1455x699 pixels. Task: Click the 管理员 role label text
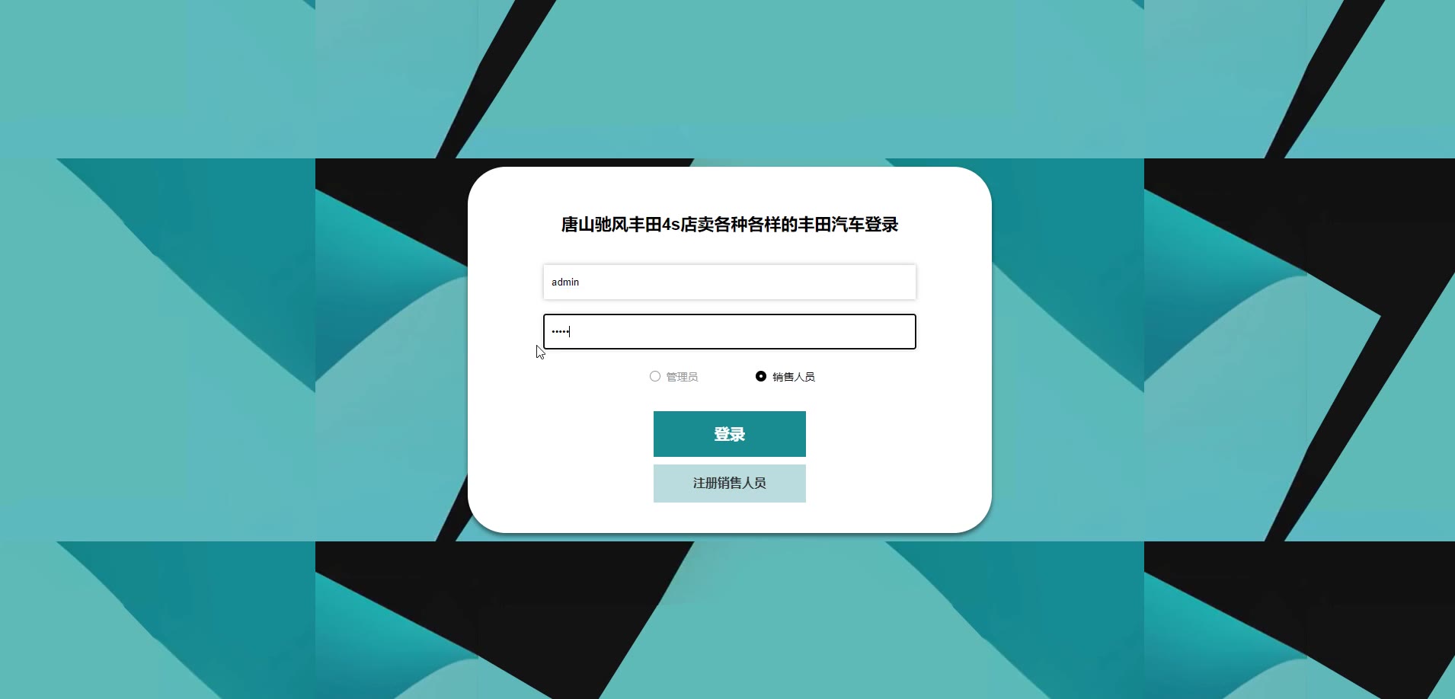pyautogui.click(x=682, y=377)
